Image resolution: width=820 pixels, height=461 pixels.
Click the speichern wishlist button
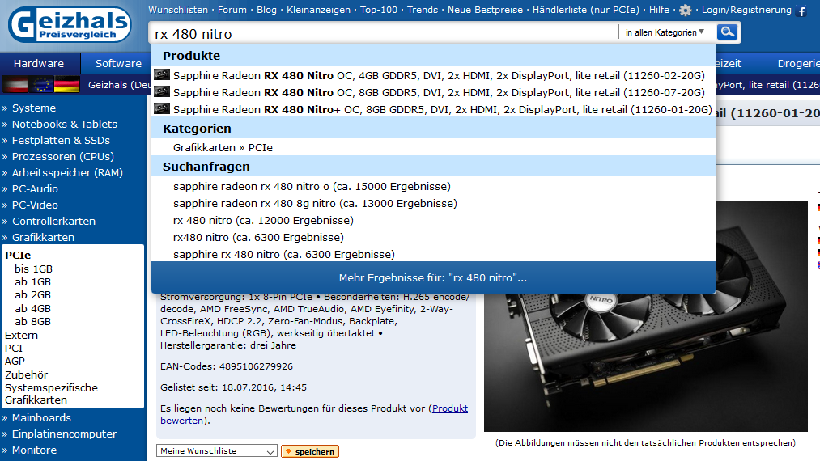[310, 451]
